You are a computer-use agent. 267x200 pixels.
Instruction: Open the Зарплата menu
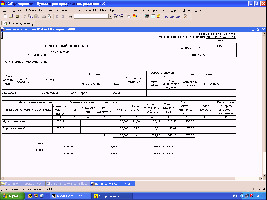(x=115, y=10)
